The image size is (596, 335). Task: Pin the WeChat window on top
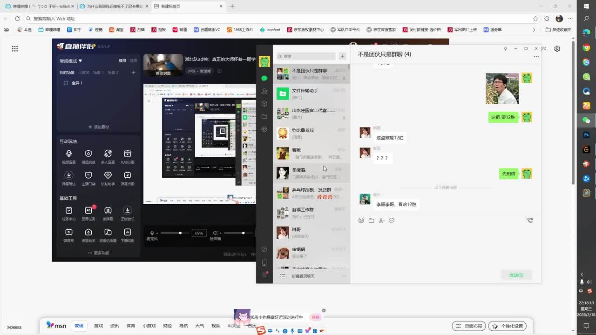[505, 48]
